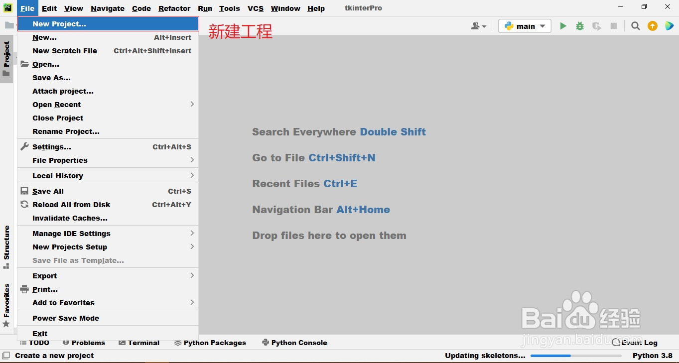Screen dimensions: 679x363
Task: Show the Python Packages panel
Action: (210, 343)
